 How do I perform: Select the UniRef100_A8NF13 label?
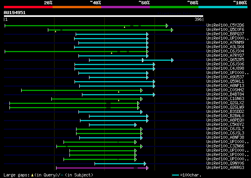click(x=225, y=85)
